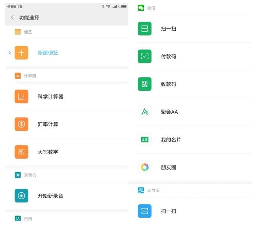Click the small 录音机 section header icon
This screenshot has width=256, height=230.
pos(18,175)
